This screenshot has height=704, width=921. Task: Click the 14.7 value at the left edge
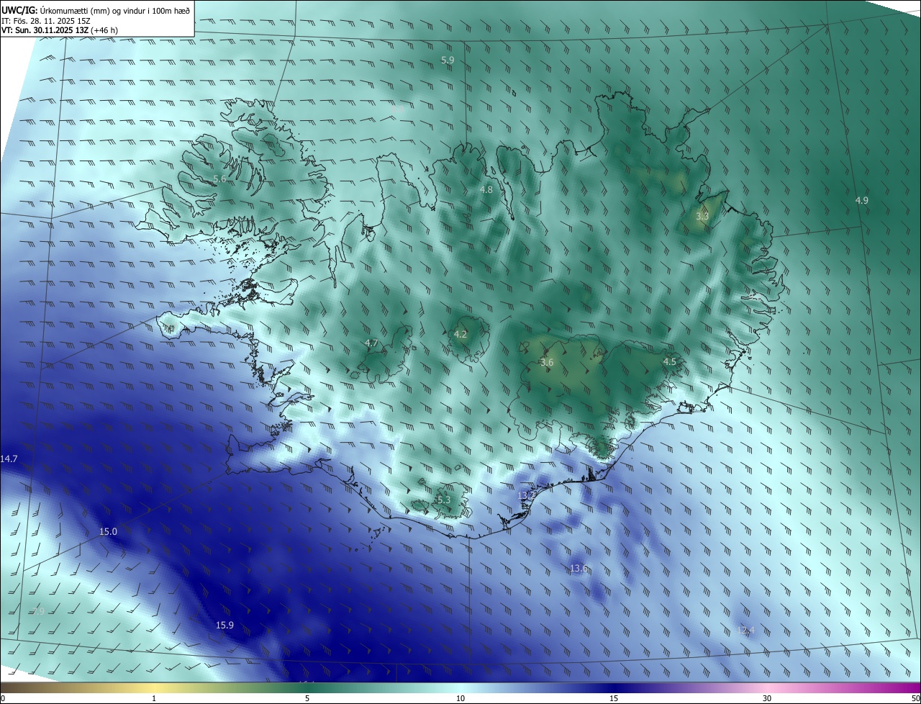tap(9, 459)
